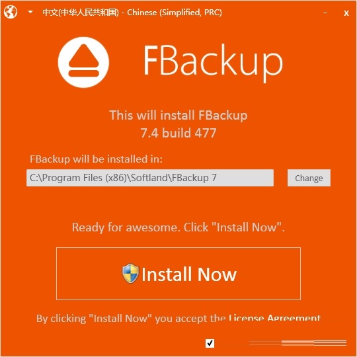The image size is (357, 357).
Task: Click the striped progress bar at bottom right
Action: pyautogui.click(x=297, y=342)
